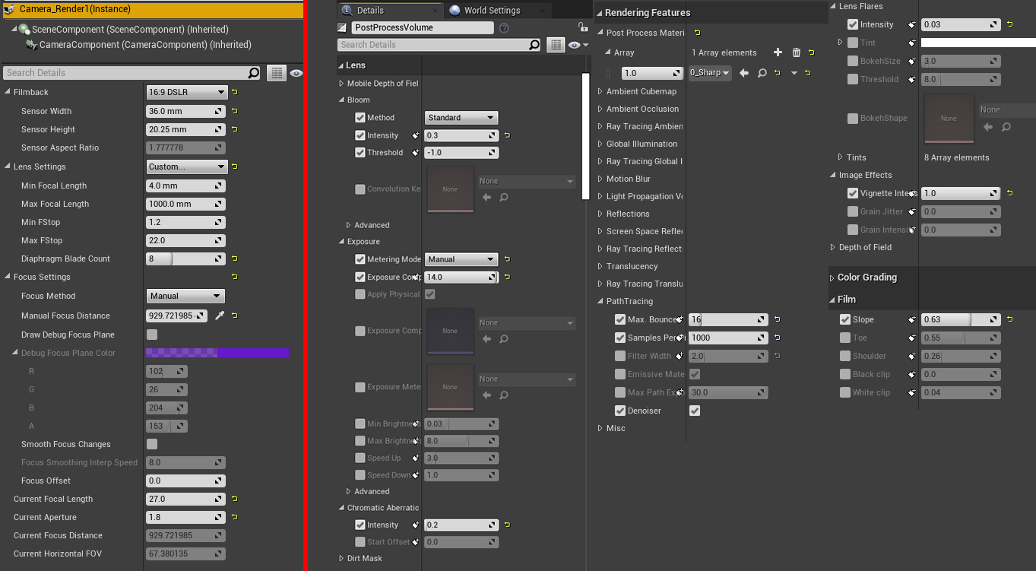Reset Chromatic Aberration Intensity to default
This screenshot has width=1036, height=571.
pos(507,525)
